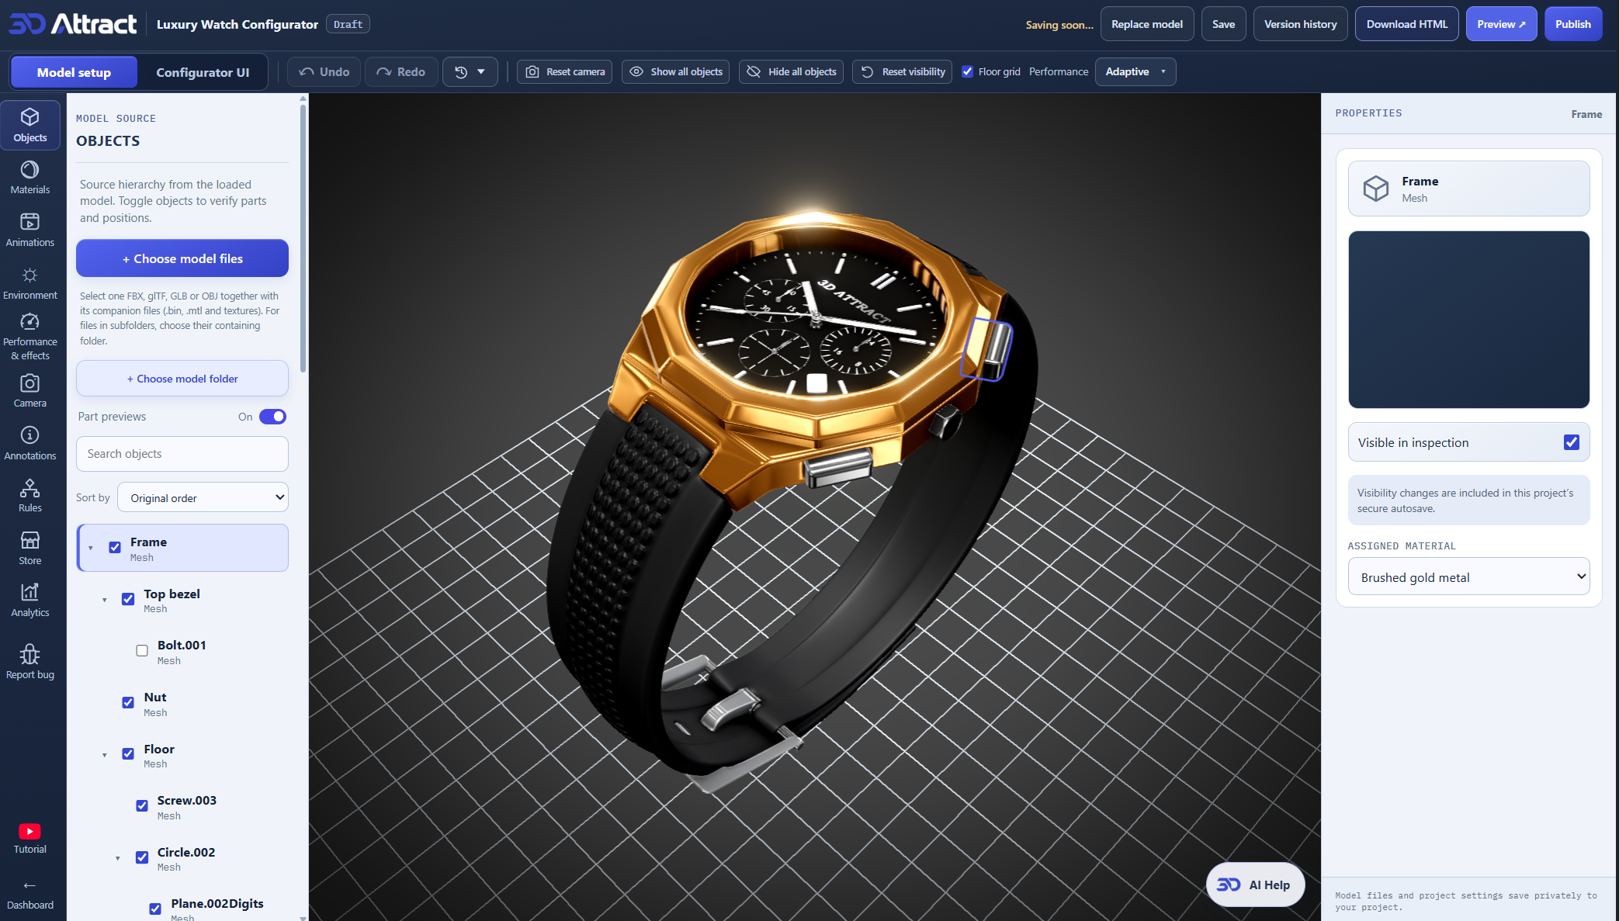This screenshot has width=1619, height=921.
Task: Collapse the Top bezel tree node
Action: click(x=105, y=600)
